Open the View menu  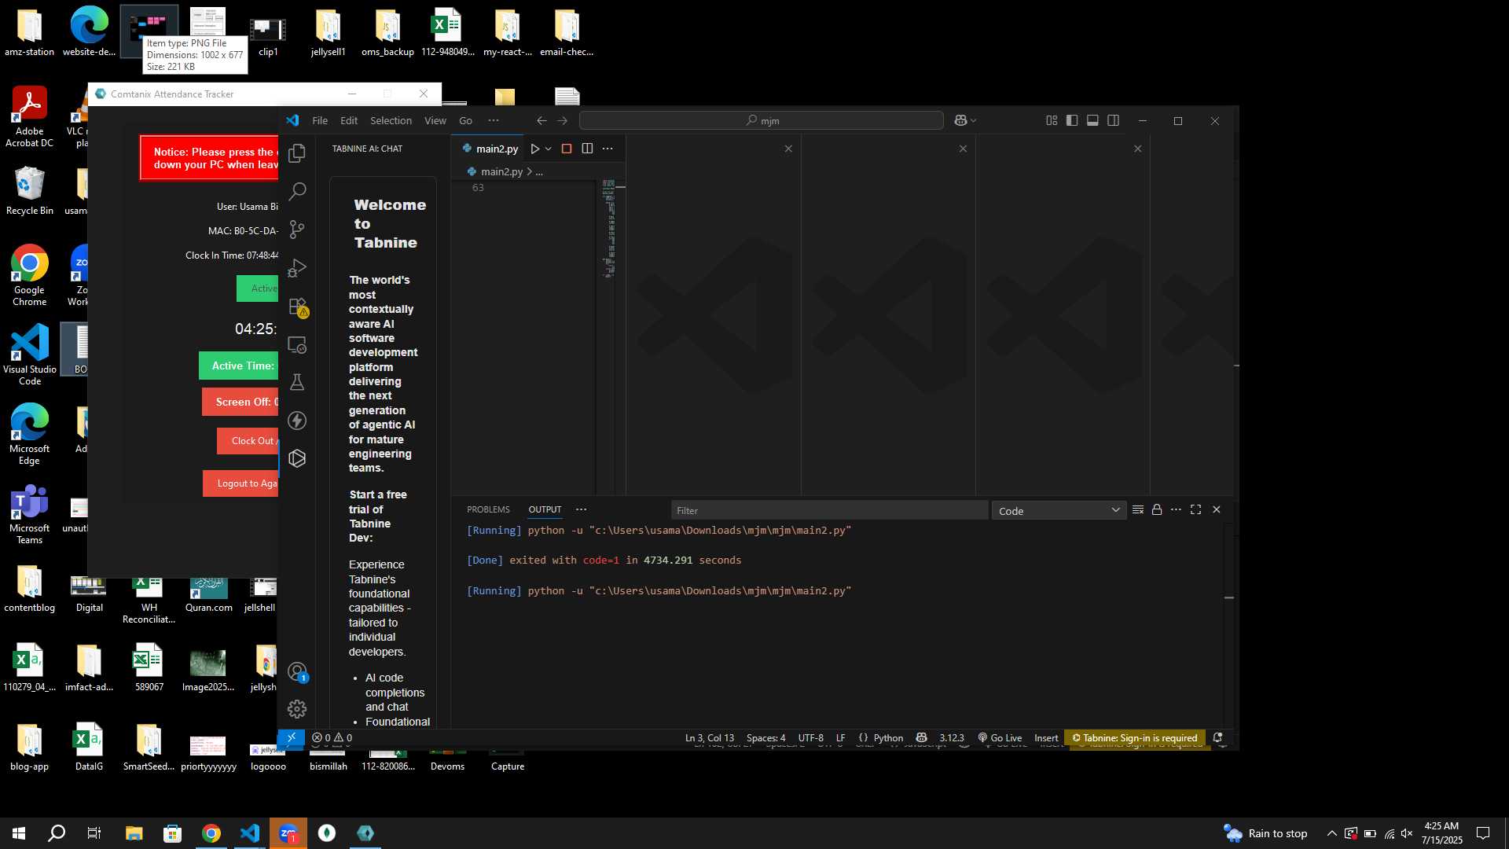[x=435, y=120]
